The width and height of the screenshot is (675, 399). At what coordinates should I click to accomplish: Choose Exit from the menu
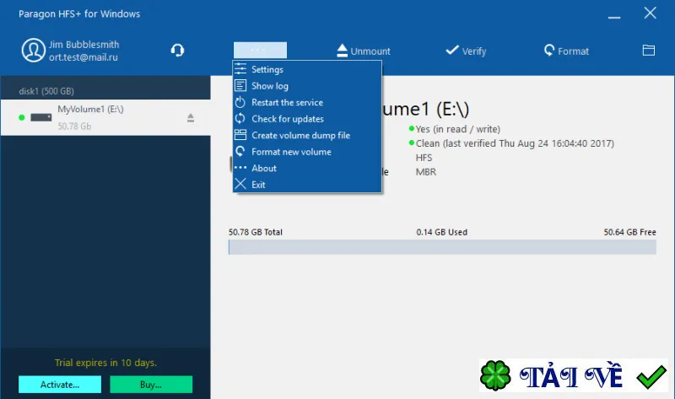[307, 184]
